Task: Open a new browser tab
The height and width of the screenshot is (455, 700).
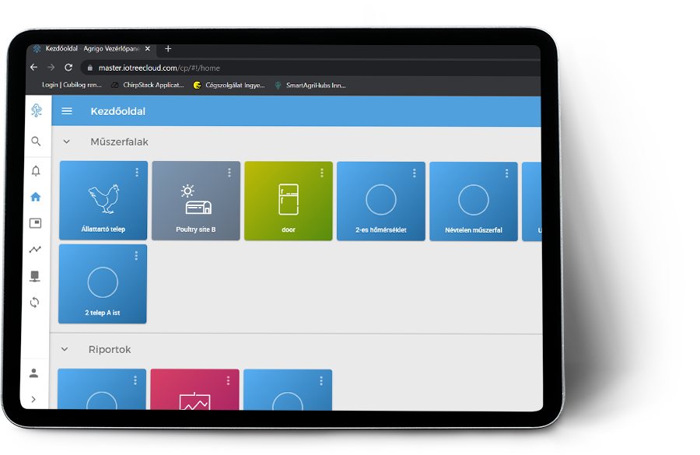Action: [168, 49]
